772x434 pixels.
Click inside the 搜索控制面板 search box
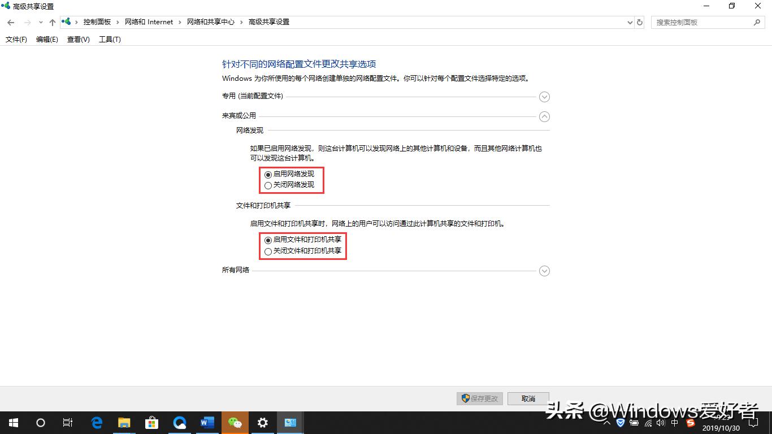(704, 21)
